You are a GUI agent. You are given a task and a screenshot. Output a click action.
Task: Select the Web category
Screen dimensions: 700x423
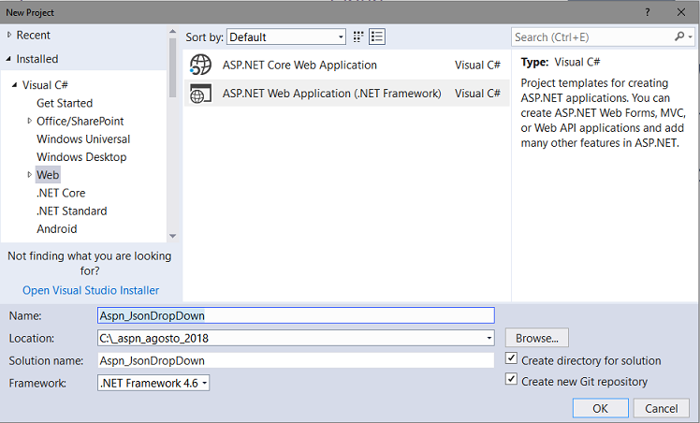[48, 175]
